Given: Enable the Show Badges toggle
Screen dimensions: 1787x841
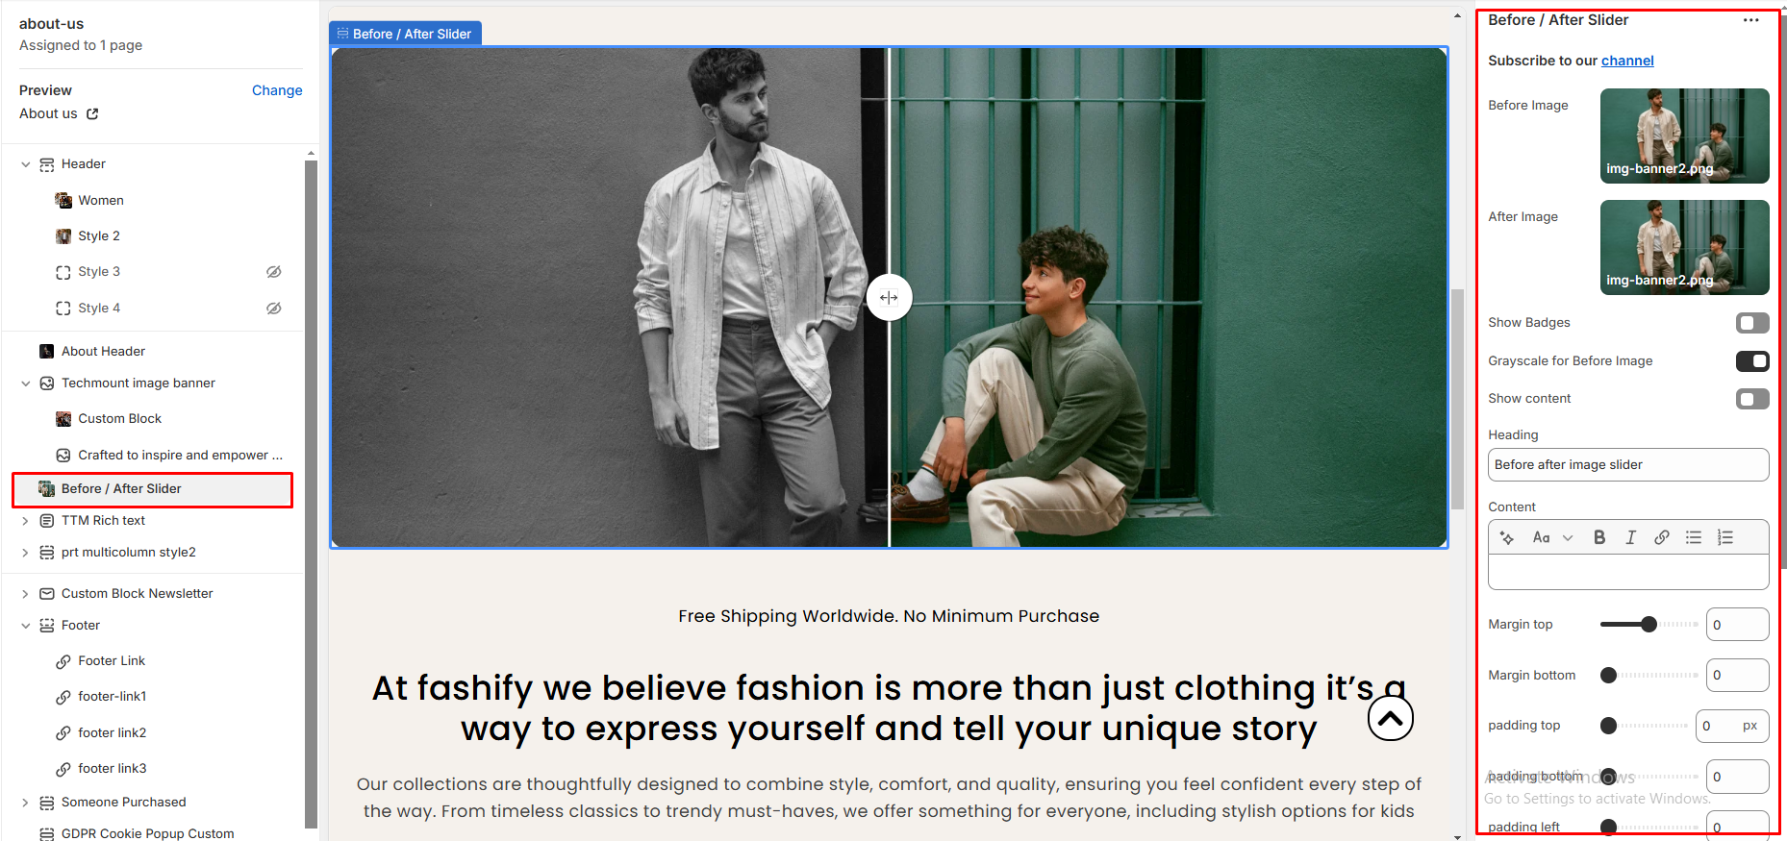Looking at the screenshot, I should click(x=1751, y=323).
